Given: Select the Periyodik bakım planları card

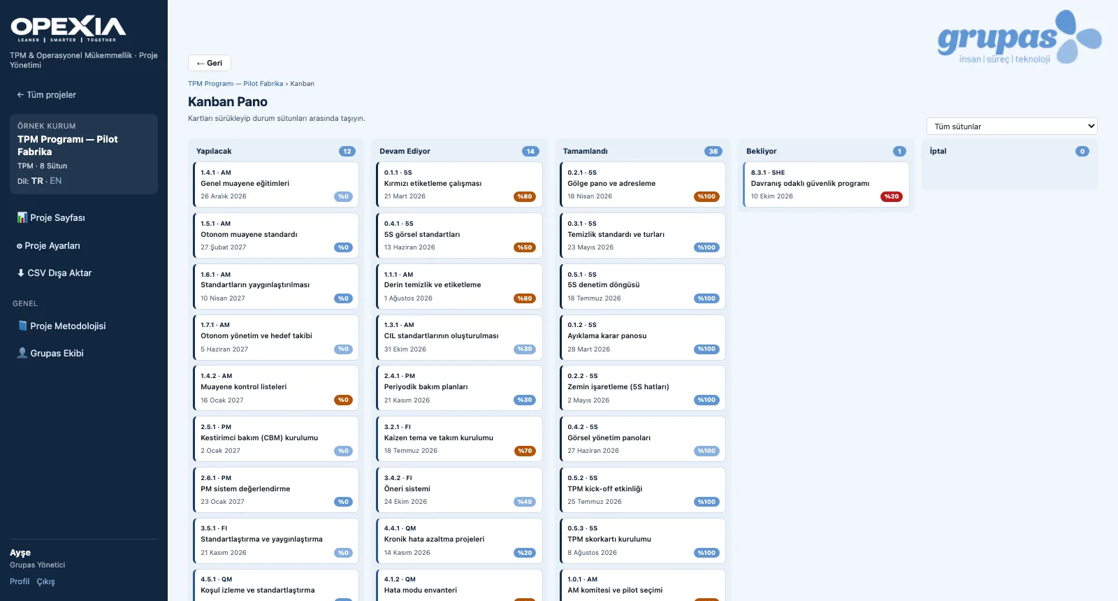Looking at the screenshot, I should pos(459,388).
